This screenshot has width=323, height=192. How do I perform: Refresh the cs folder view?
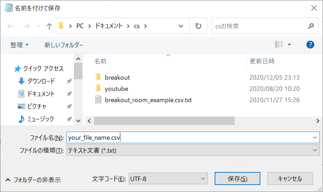click(198, 26)
